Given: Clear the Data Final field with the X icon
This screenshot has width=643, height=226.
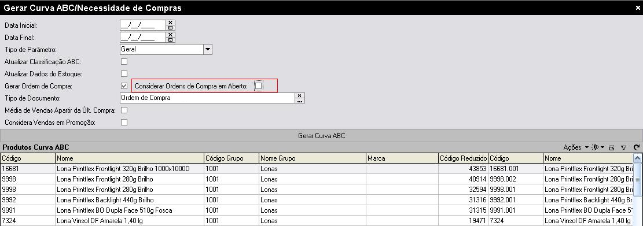Looking at the screenshot, I should [x=171, y=35].
